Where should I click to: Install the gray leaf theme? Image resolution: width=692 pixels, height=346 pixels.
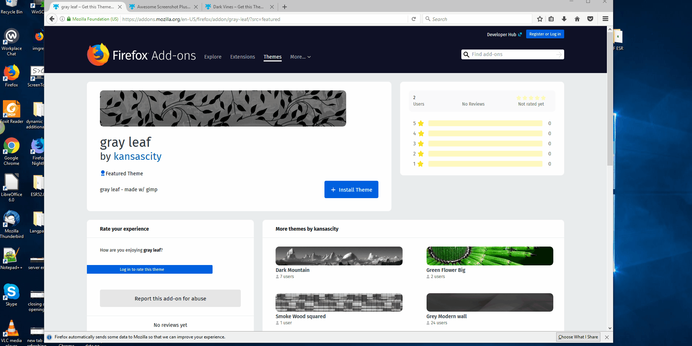click(x=351, y=189)
